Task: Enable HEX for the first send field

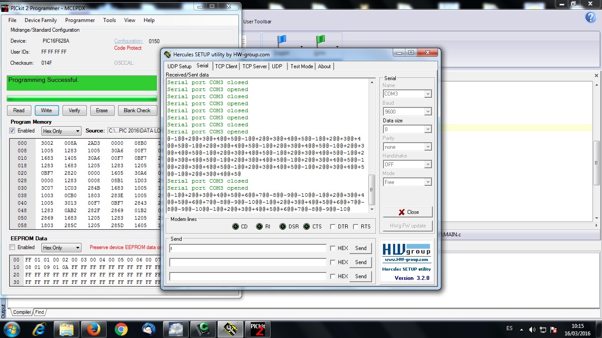Action: click(x=333, y=248)
